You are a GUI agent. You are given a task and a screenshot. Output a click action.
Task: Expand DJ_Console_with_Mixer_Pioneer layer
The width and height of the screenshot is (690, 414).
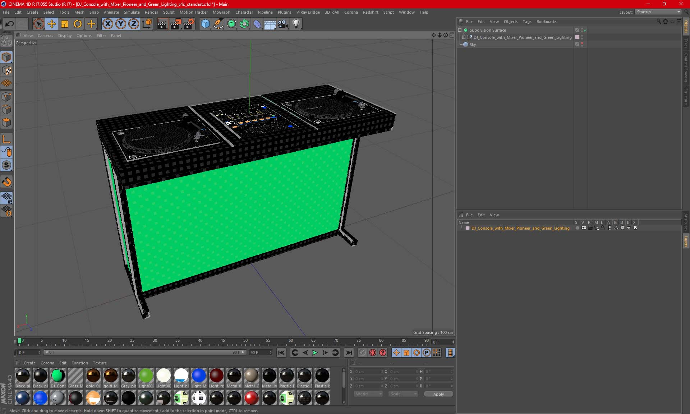click(465, 37)
